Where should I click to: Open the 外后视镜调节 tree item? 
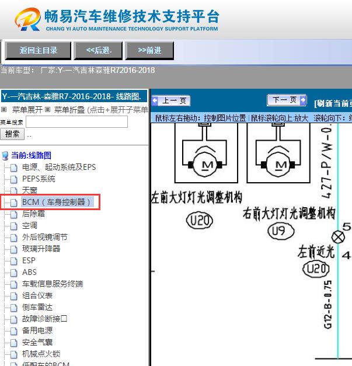[x=45, y=237]
